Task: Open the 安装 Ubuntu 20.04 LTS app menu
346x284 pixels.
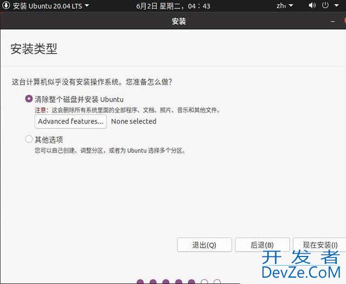Action: point(51,6)
